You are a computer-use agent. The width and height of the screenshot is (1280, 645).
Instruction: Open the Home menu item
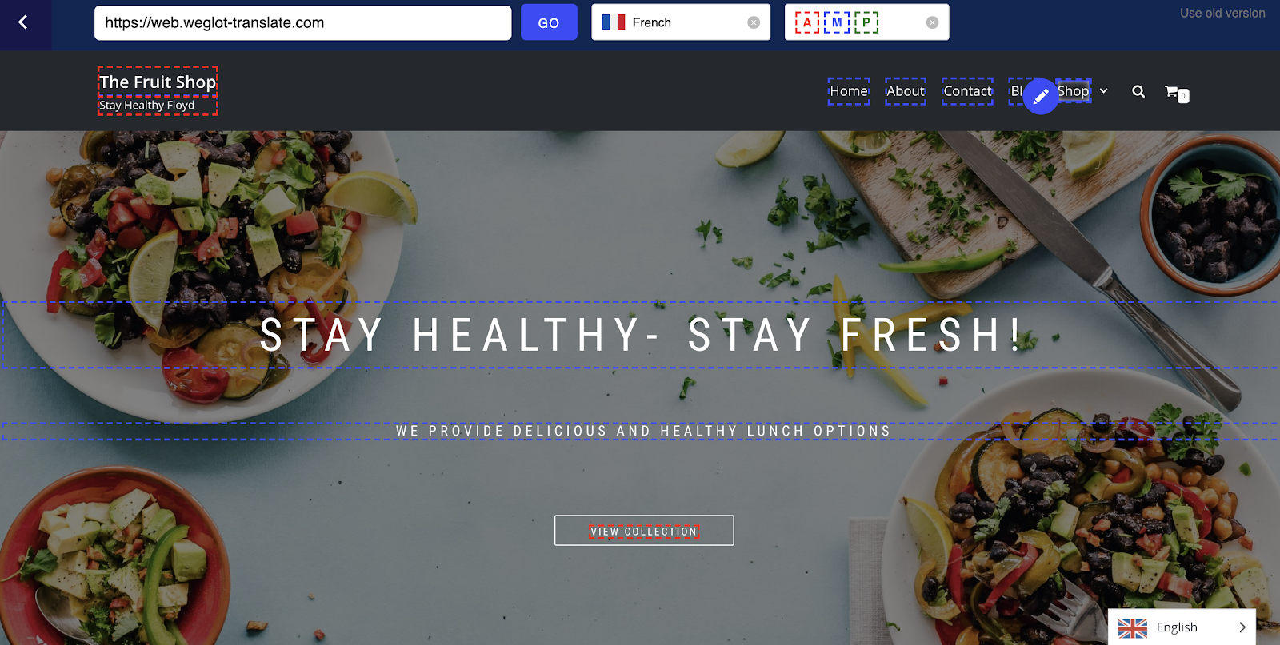849,91
